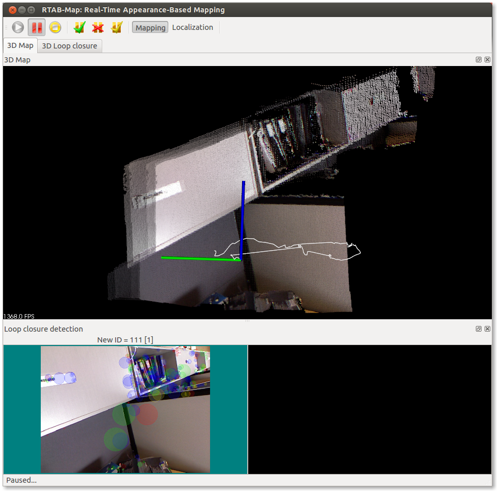Click the red X toolbar icon
The image size is (497, 491).
98,28
